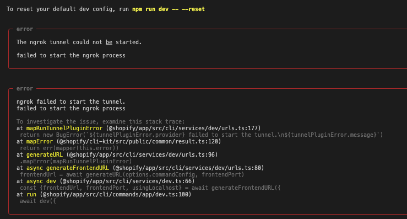This screenshot has width=407, height=219.
Task: Click 'failed to start the ngrok process' in first box
Action: pos(71,55)
